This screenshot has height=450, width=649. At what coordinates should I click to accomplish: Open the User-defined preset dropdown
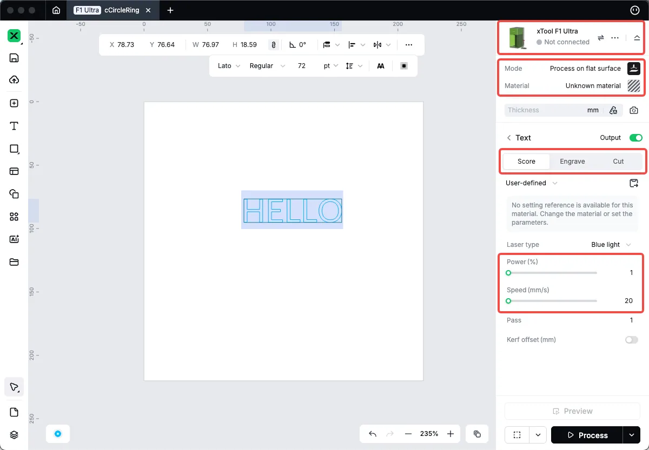531,183
